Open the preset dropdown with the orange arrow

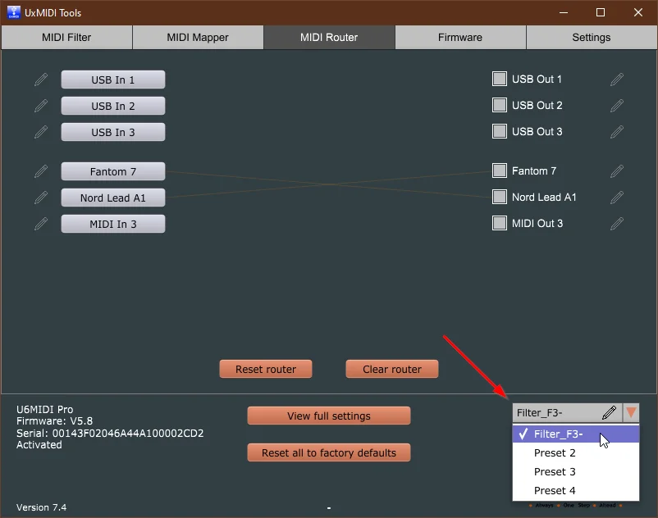click(631, 412)
